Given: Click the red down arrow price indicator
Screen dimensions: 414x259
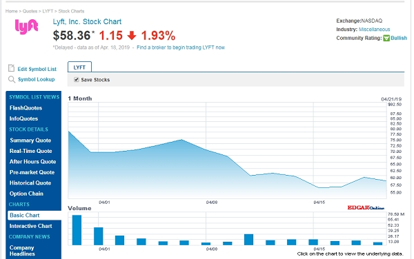Looking at the screenshot, I should [x=132, y=35].
